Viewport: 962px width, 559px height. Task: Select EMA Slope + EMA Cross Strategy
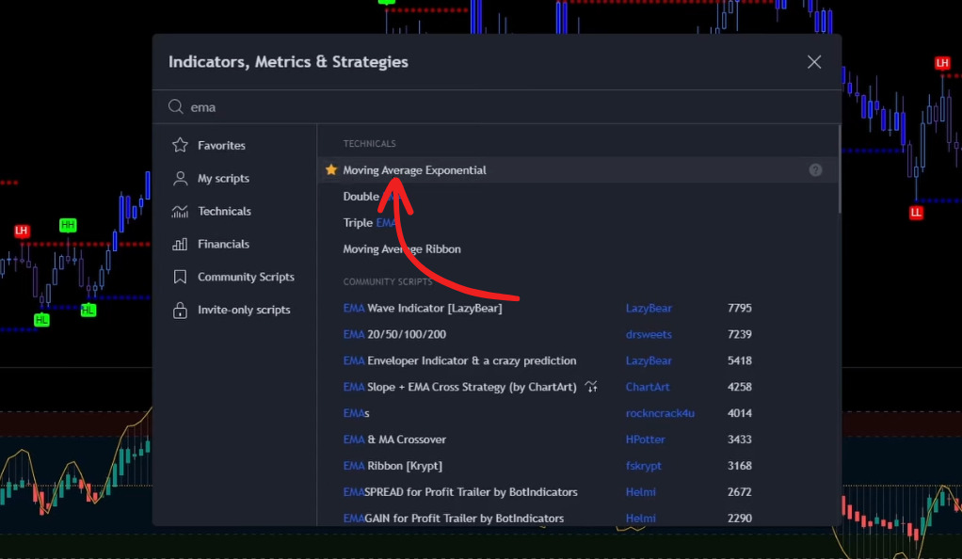tap(459, 387)
